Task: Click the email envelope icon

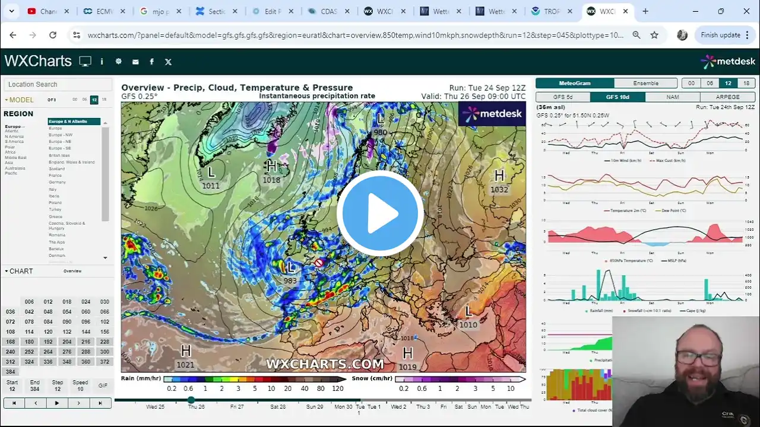Action: point(135,62)
